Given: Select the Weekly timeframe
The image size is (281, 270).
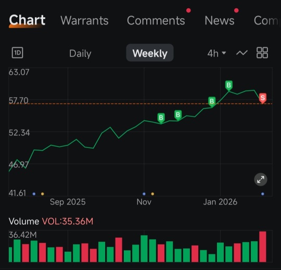Looking at the screenshot, I should click(x=150, y=53).
